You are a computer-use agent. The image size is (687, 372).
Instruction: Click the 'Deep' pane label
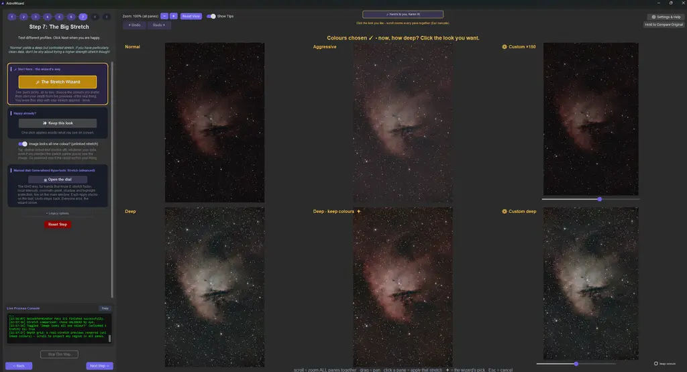point(130,211)
